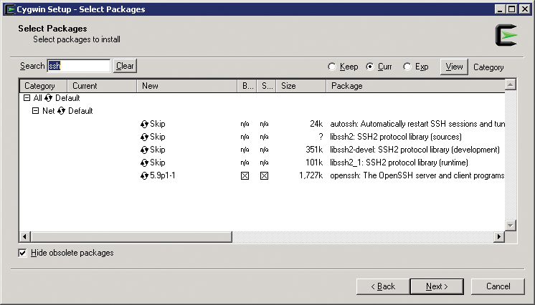The width and height of the screenshot is (535, 305).
Task: Click the Category column header
Action: click(x=43, y=86)
